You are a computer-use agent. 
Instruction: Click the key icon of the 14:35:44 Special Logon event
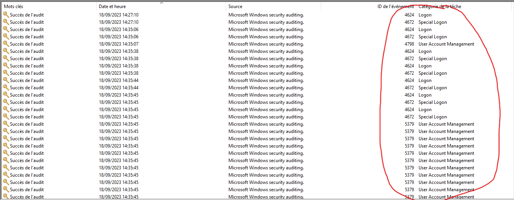tap(6, 88)
